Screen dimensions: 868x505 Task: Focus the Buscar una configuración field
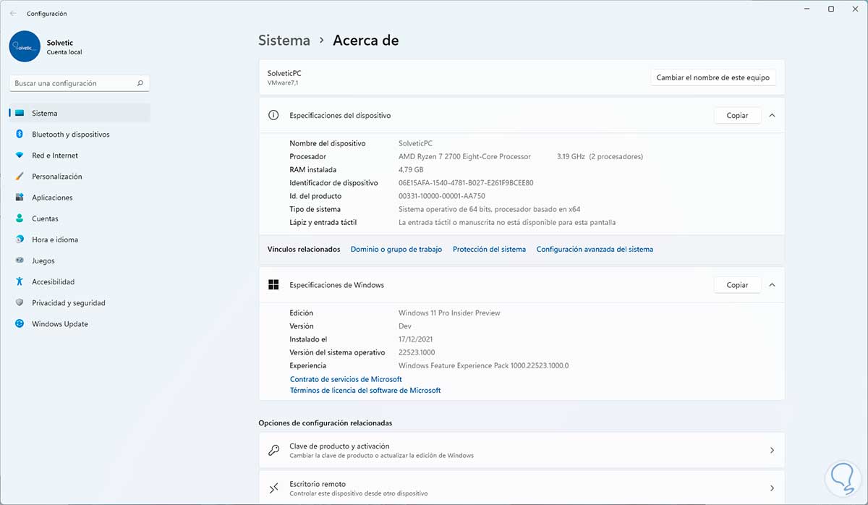80,83
